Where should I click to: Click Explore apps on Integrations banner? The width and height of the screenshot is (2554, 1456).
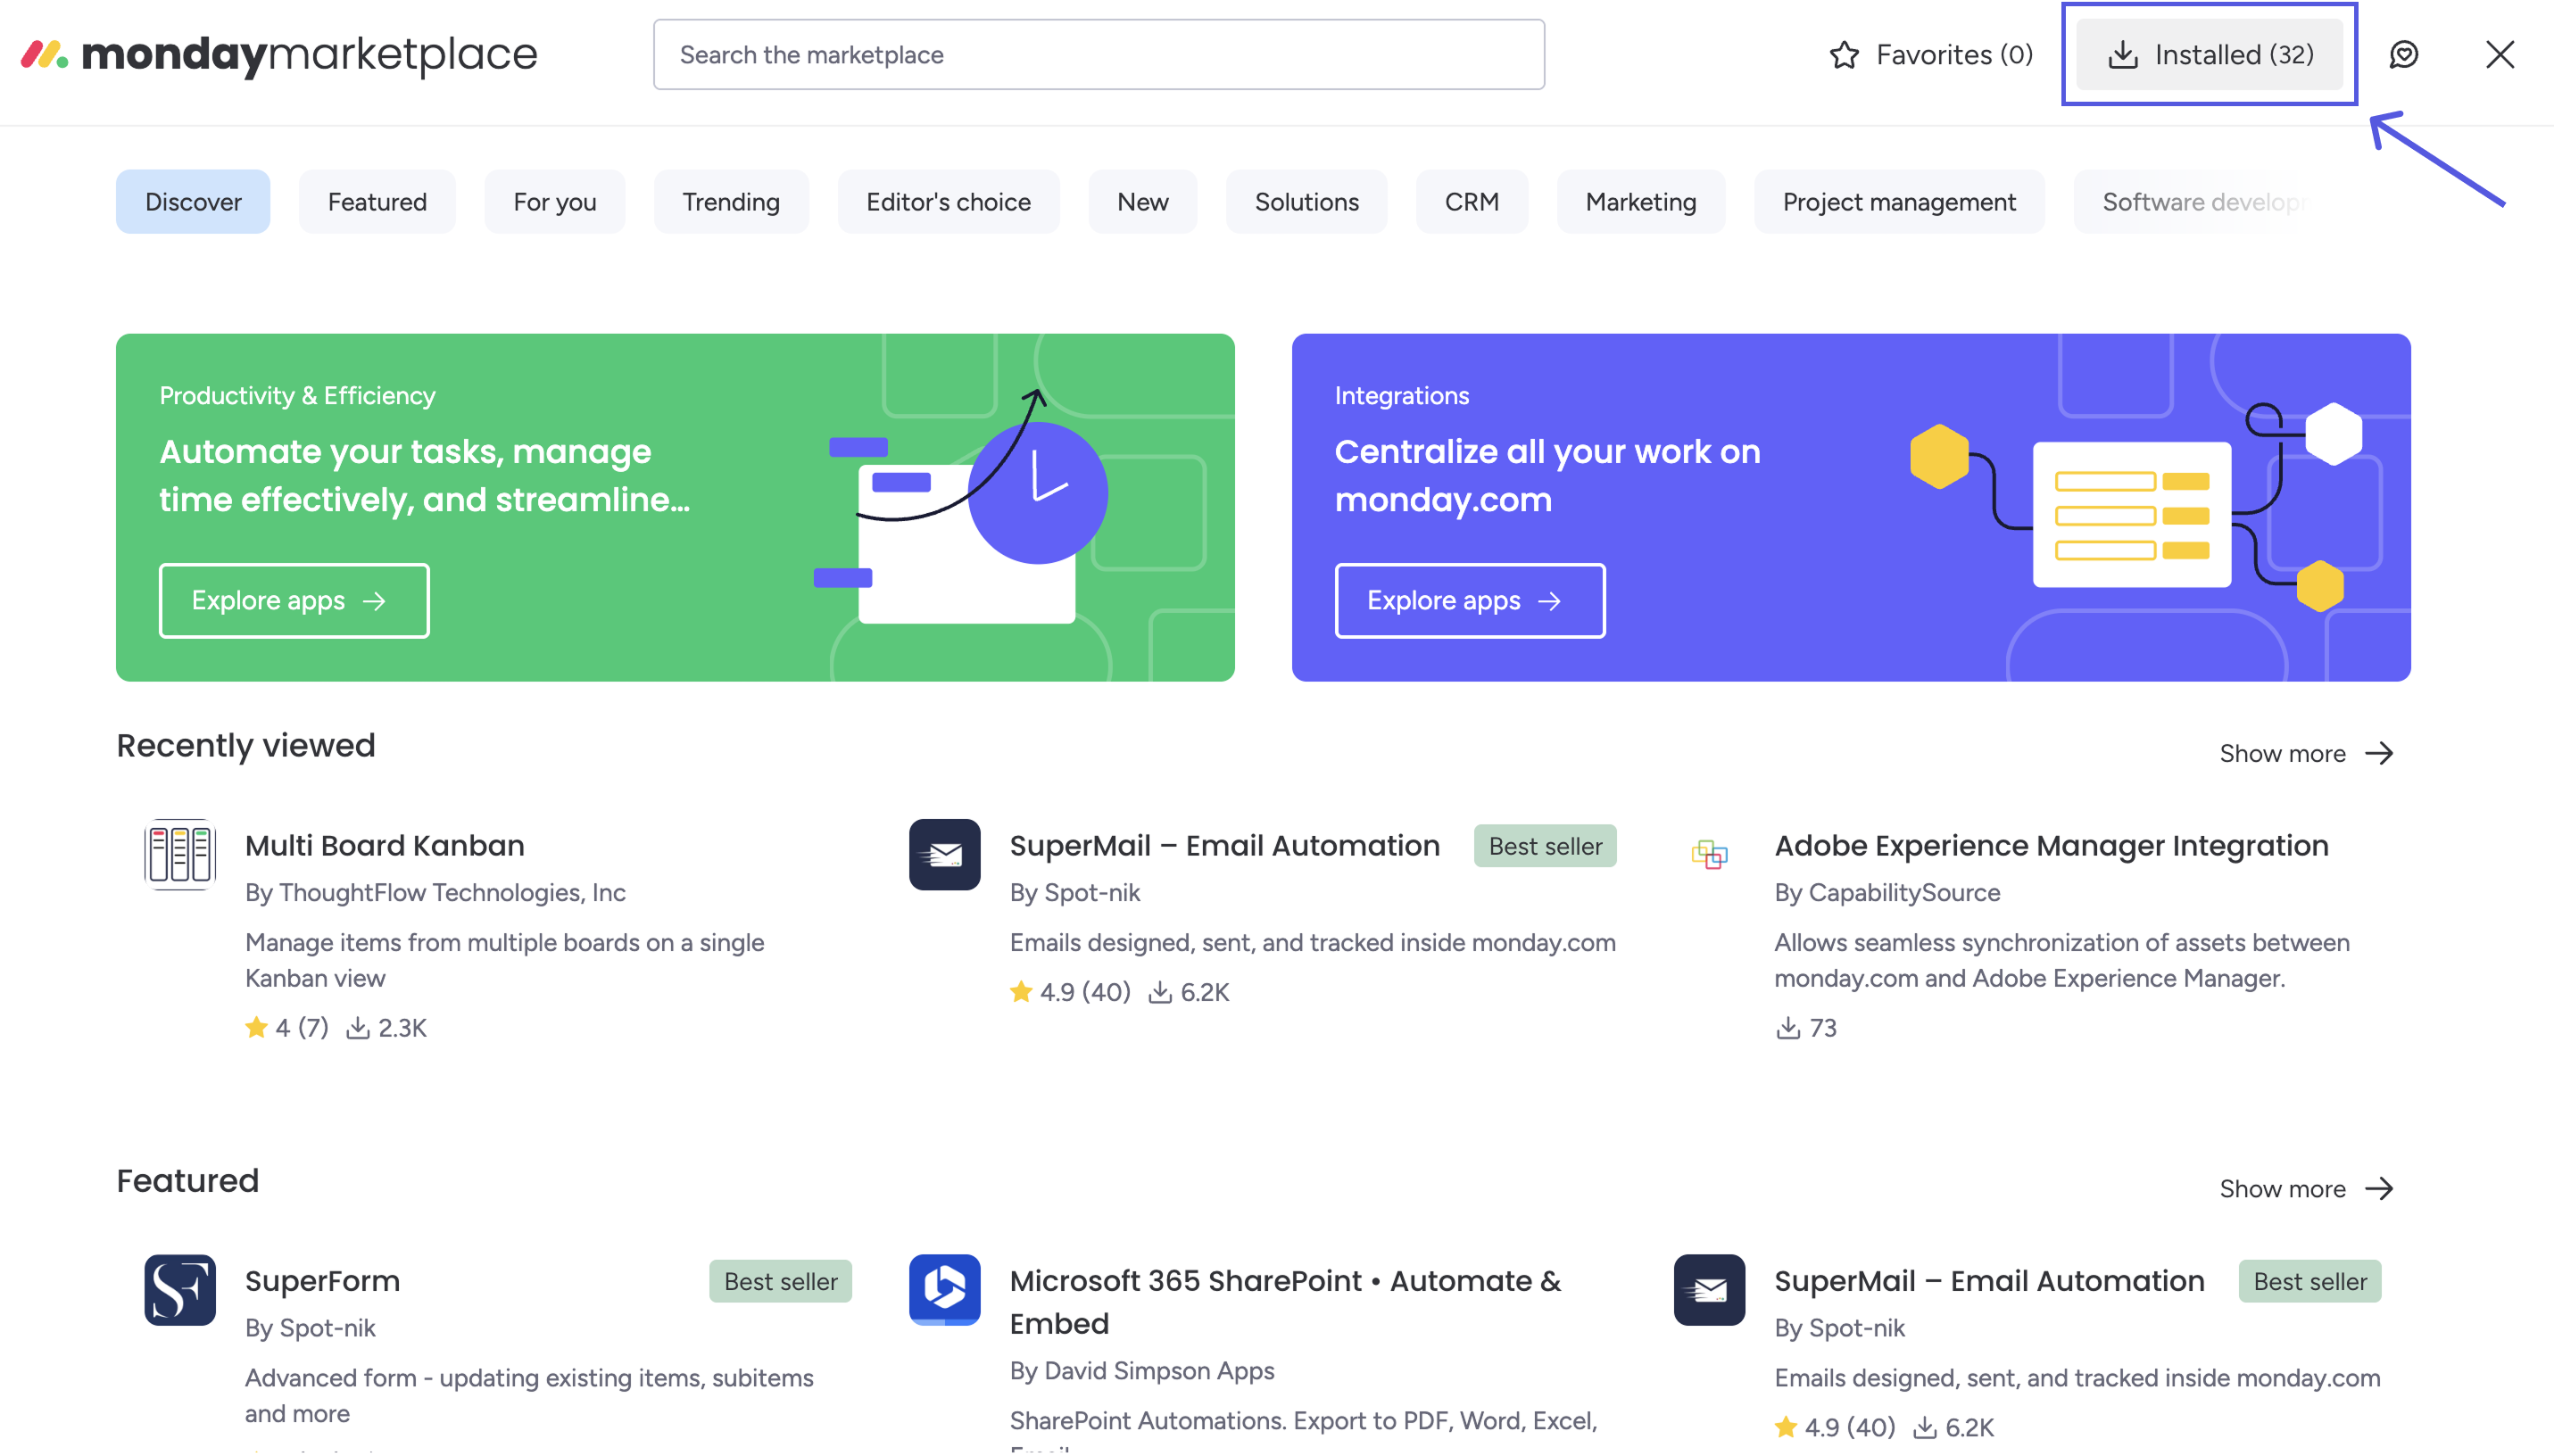tap(1469, 600)
